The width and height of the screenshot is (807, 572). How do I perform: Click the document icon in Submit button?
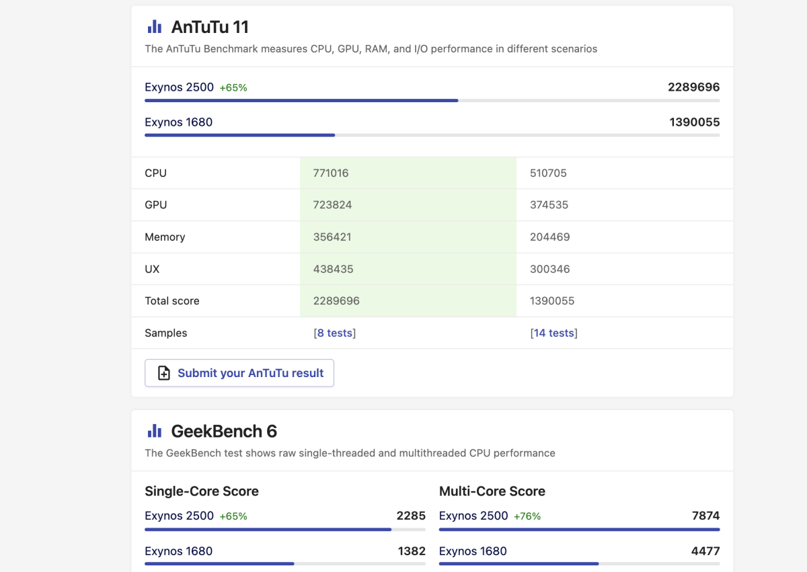(163, 373)
